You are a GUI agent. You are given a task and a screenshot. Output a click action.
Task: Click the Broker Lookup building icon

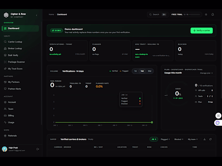click(x=5, y=49)
